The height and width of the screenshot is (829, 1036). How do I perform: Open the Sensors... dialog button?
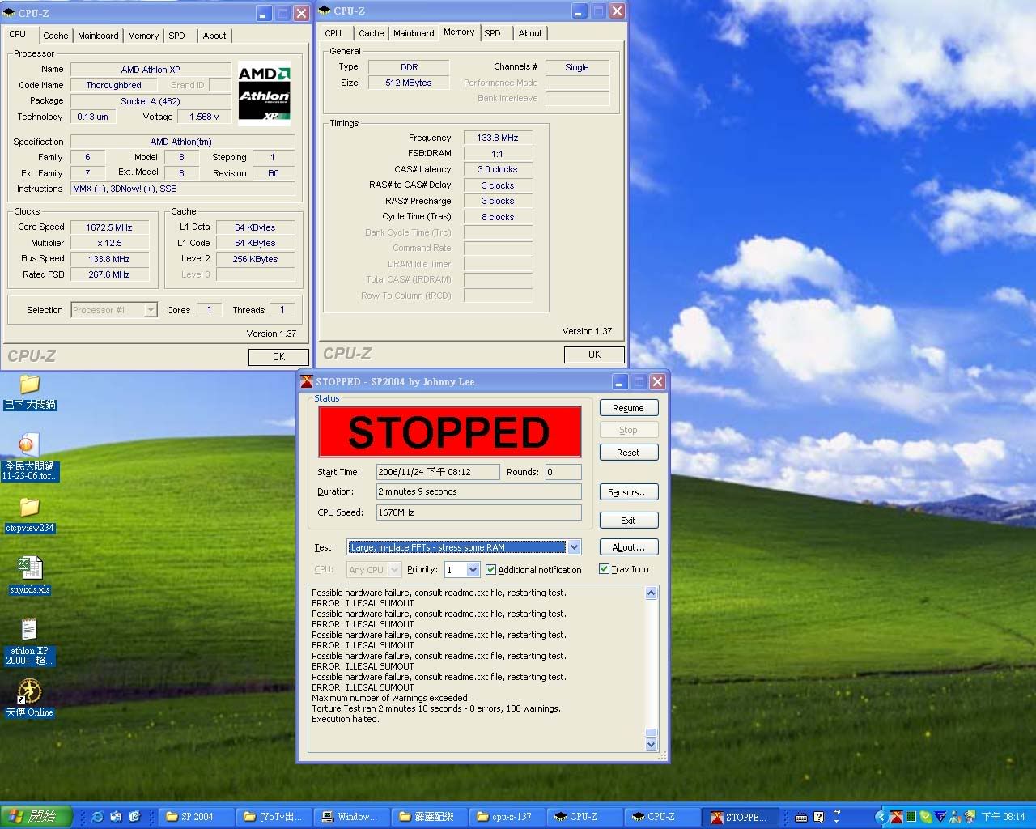pyautogui.click(x=629, y=492)
